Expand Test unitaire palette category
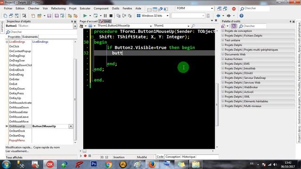 tap(222, 40)
